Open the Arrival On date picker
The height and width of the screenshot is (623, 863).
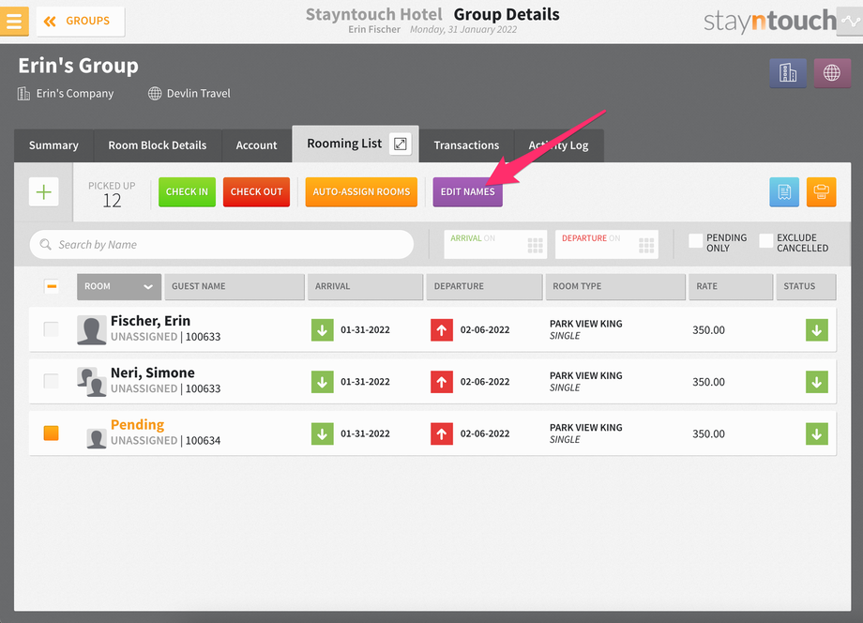pyautogui.click(x=495, y=244)
